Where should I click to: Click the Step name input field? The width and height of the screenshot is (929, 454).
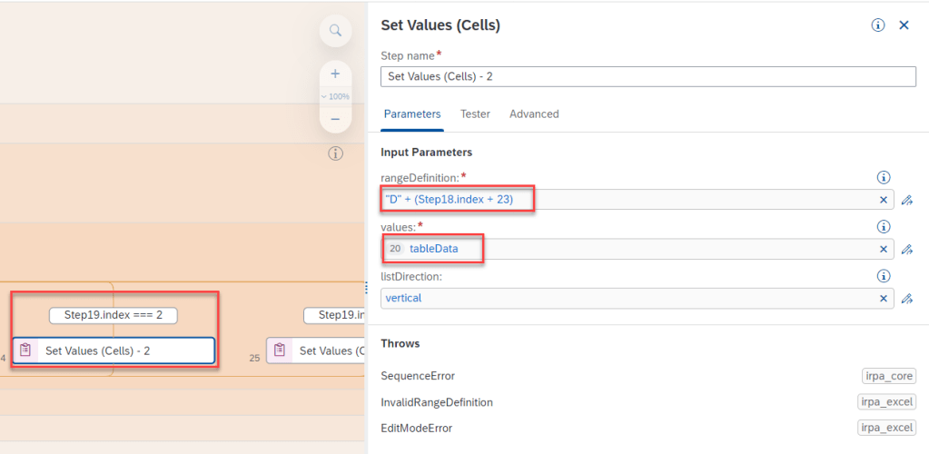[x=647, y=76]
